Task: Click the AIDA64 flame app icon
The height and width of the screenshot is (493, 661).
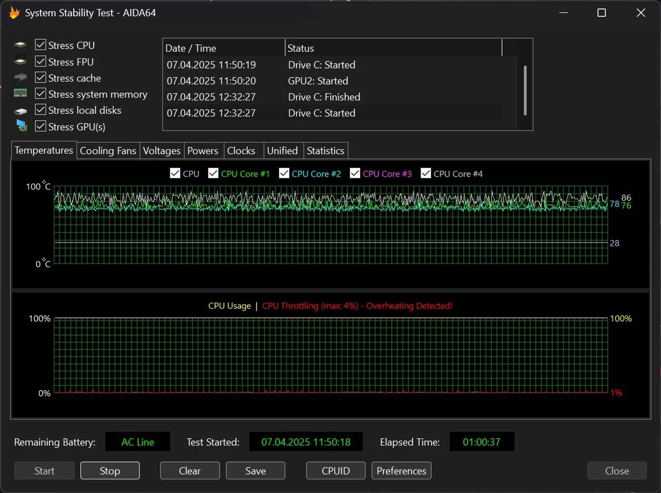Action: (x=14, y=13)
